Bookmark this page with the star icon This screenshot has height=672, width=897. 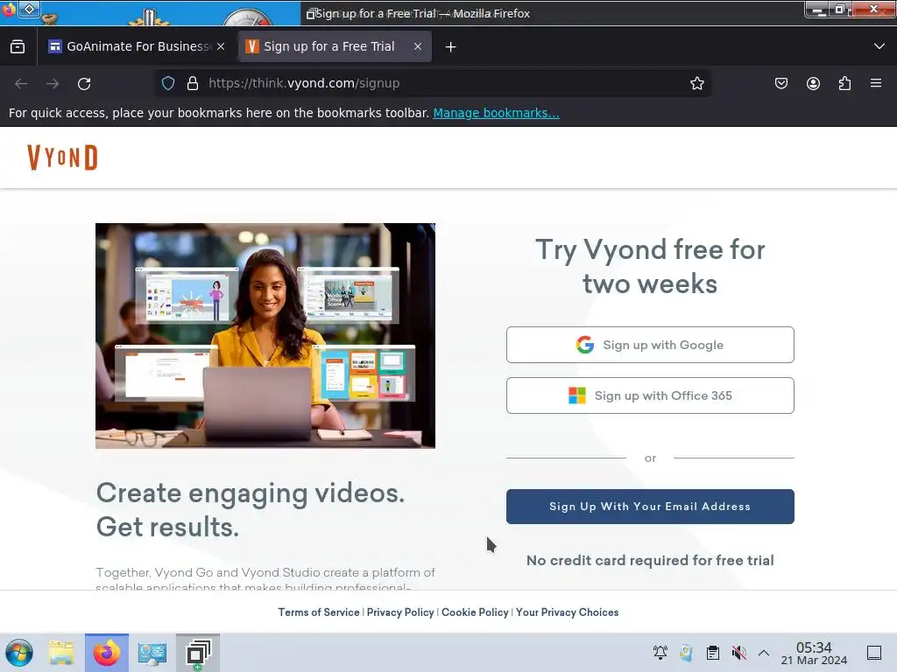click(696, 83)
